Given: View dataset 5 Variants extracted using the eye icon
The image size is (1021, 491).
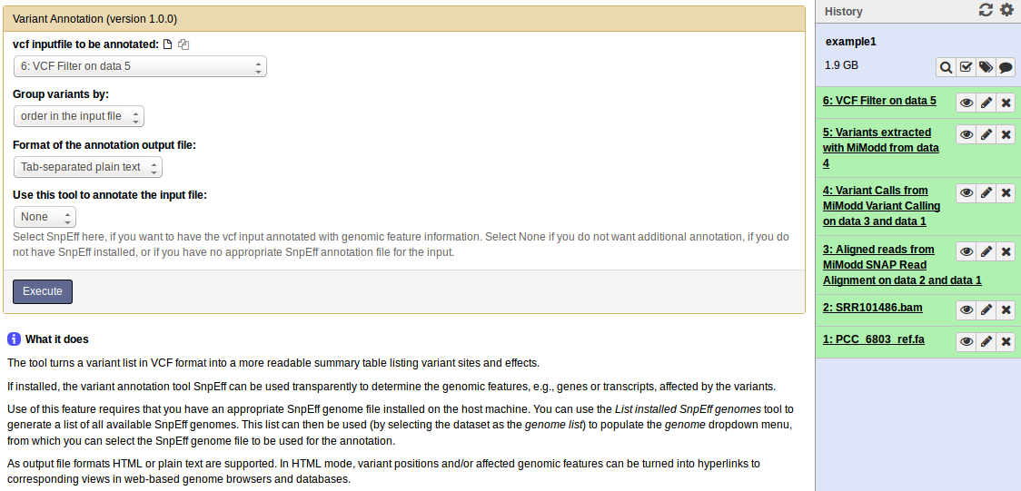Looking at the screenshot, I should [966, 134].
